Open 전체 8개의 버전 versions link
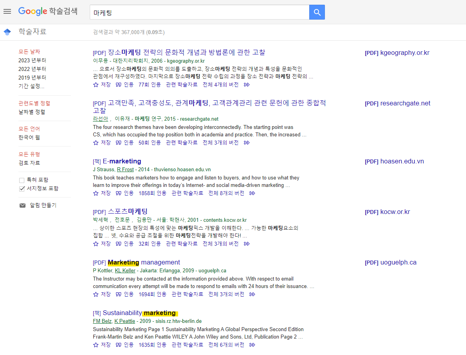This screenshot has height=355, width=466. (226, 193)
